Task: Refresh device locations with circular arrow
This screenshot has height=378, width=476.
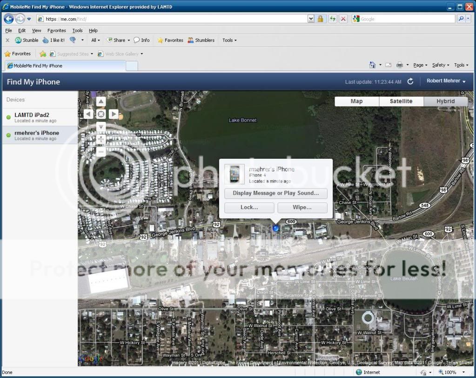Action: click(x=410, y=81)
